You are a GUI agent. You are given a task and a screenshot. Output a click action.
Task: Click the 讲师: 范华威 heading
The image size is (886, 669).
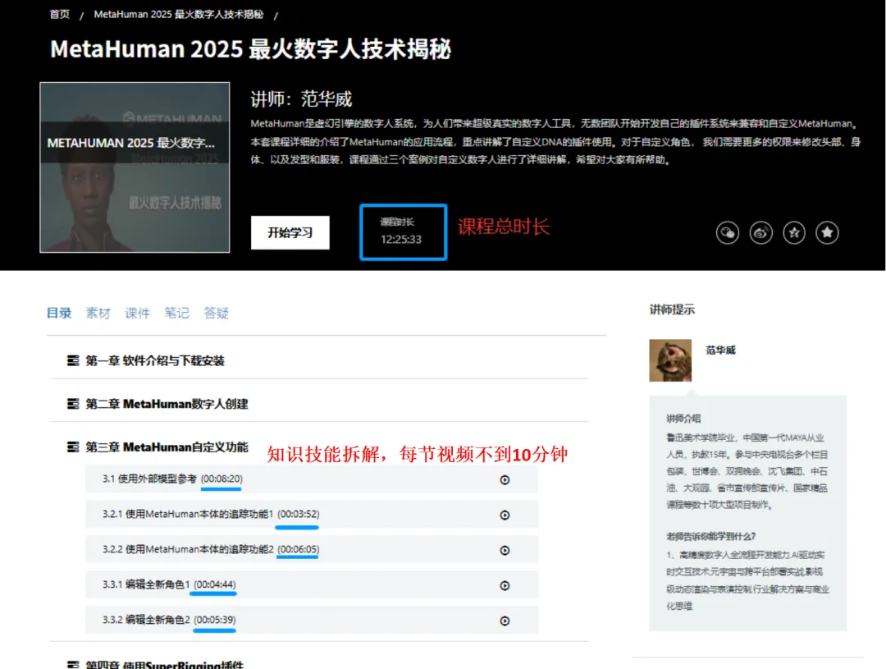301,99
